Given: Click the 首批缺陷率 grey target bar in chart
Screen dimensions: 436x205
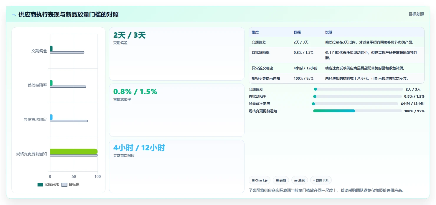Looking at the screenshot, I should click(x=68, y=87).
